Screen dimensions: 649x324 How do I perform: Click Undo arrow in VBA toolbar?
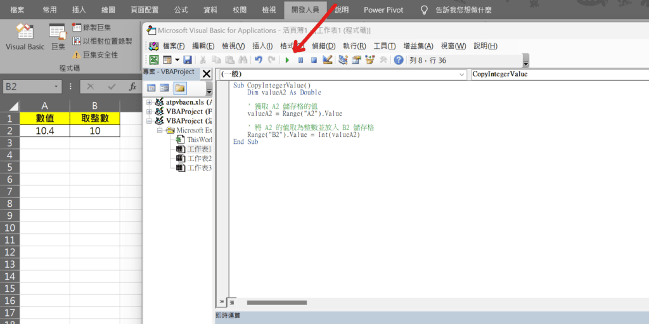click(x=258, y=60)
